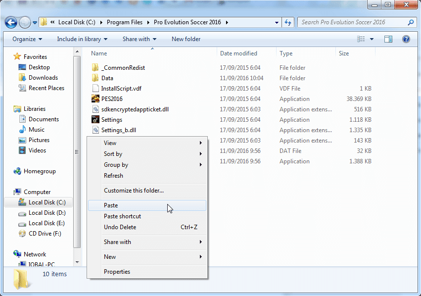
Task: Open the Share with toolbar dropdown
Action: click(x=140, y=39)
